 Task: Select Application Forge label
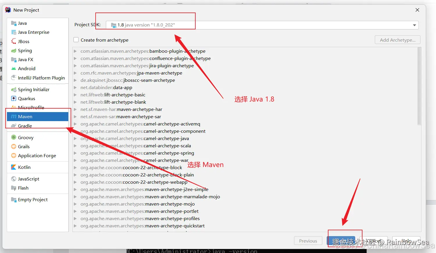[x=37, y=156]
